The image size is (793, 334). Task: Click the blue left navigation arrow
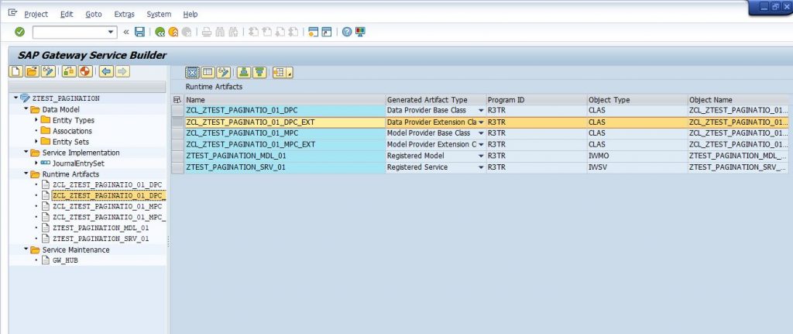click(x=105, y=71)
